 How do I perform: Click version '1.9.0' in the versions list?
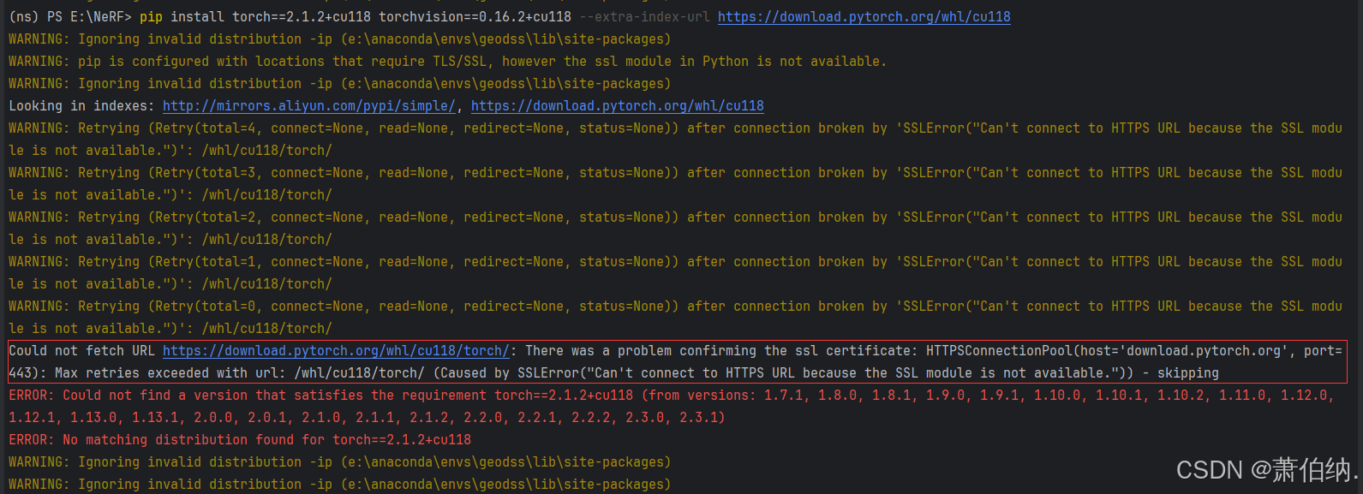pyautogui.click(x=945, y=396)
